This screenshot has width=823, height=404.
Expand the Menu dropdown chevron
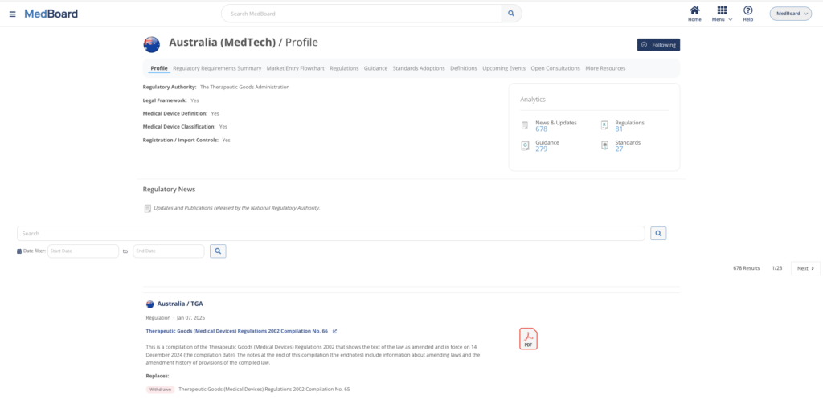730,20
